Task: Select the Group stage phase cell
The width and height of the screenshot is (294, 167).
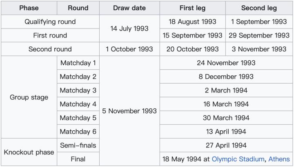Action: (29, 97)
